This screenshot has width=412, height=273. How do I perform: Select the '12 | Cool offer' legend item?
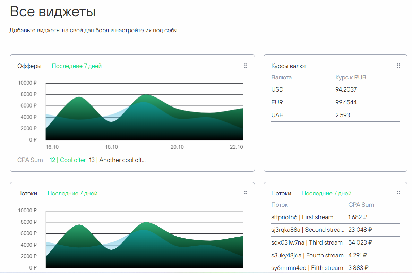click(x=68, y=160)
